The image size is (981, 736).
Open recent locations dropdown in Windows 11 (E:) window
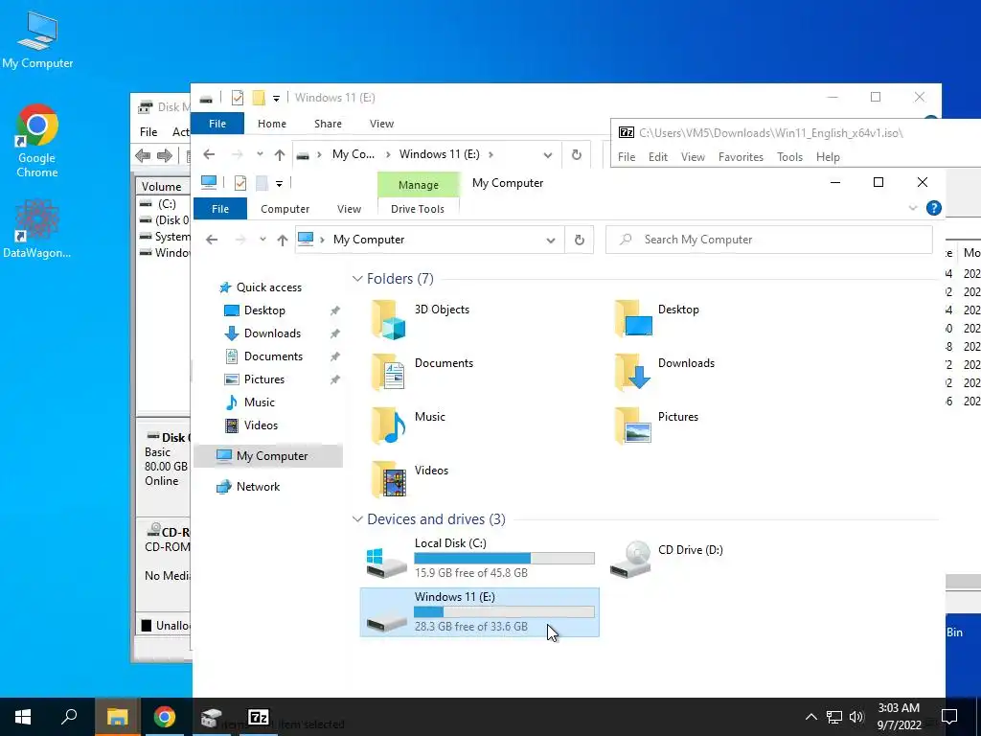pos(260,154)
